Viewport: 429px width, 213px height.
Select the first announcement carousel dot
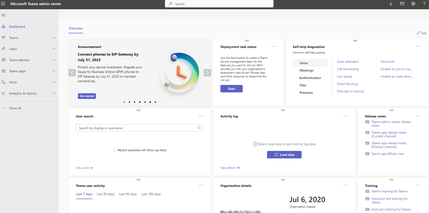click(x=124, y=102)
